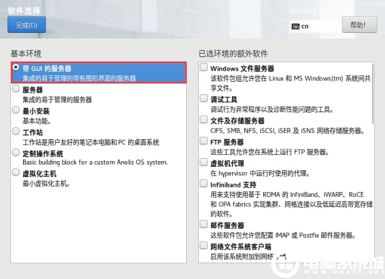The height and width of the screenshot is (279, 385).
Task: Click the add-on list vertical scrollbar
Action: tap(373, 93)
